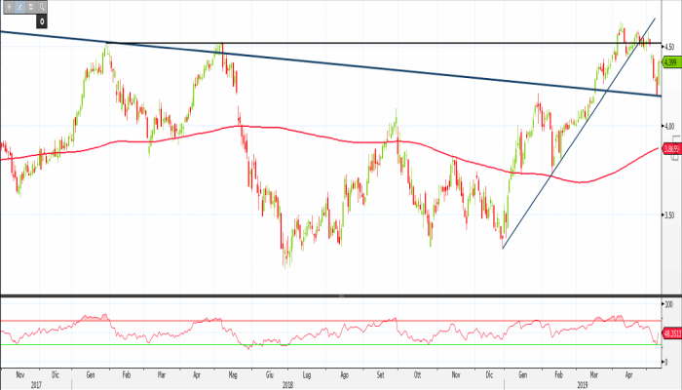Click the 'Set' month label on time axis

point(380,373)
